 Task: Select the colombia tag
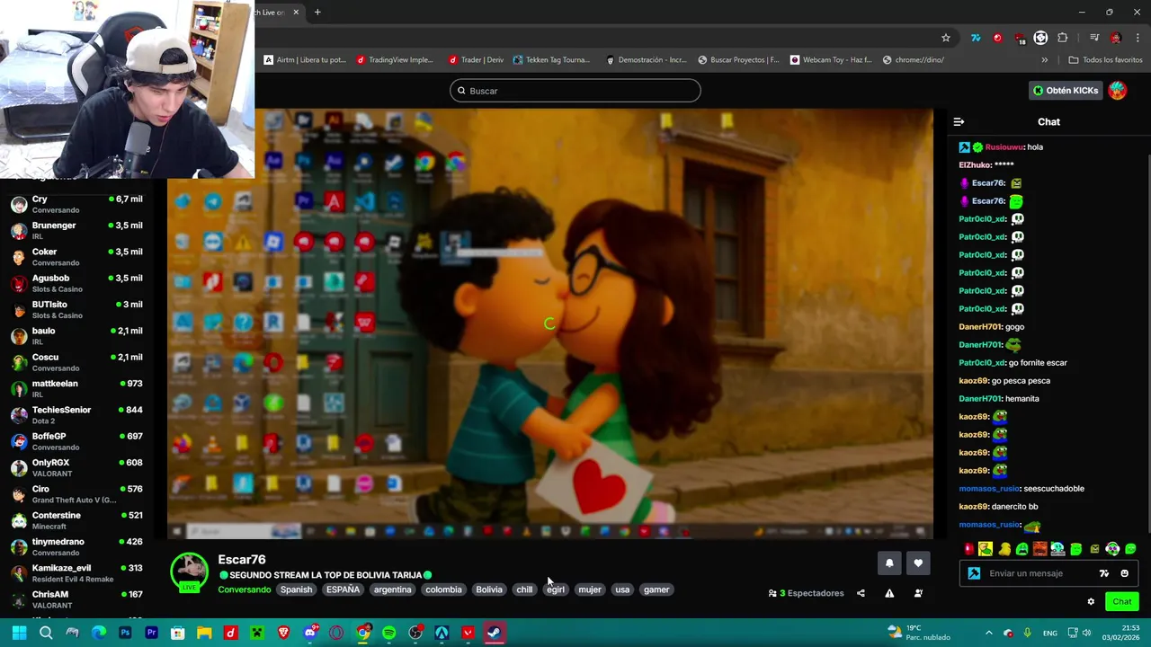(443, 589)
